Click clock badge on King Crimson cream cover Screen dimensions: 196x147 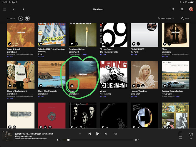point(14,127)
